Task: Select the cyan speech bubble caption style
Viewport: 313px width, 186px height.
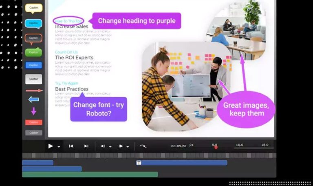Action: [33, 24]
